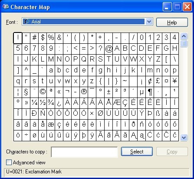Select the micro sign µ
Viewport: 194px width, 179px height.
click(x=141, y=92)
